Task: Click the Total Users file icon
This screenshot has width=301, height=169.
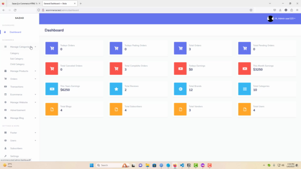Action: (245, 109)
